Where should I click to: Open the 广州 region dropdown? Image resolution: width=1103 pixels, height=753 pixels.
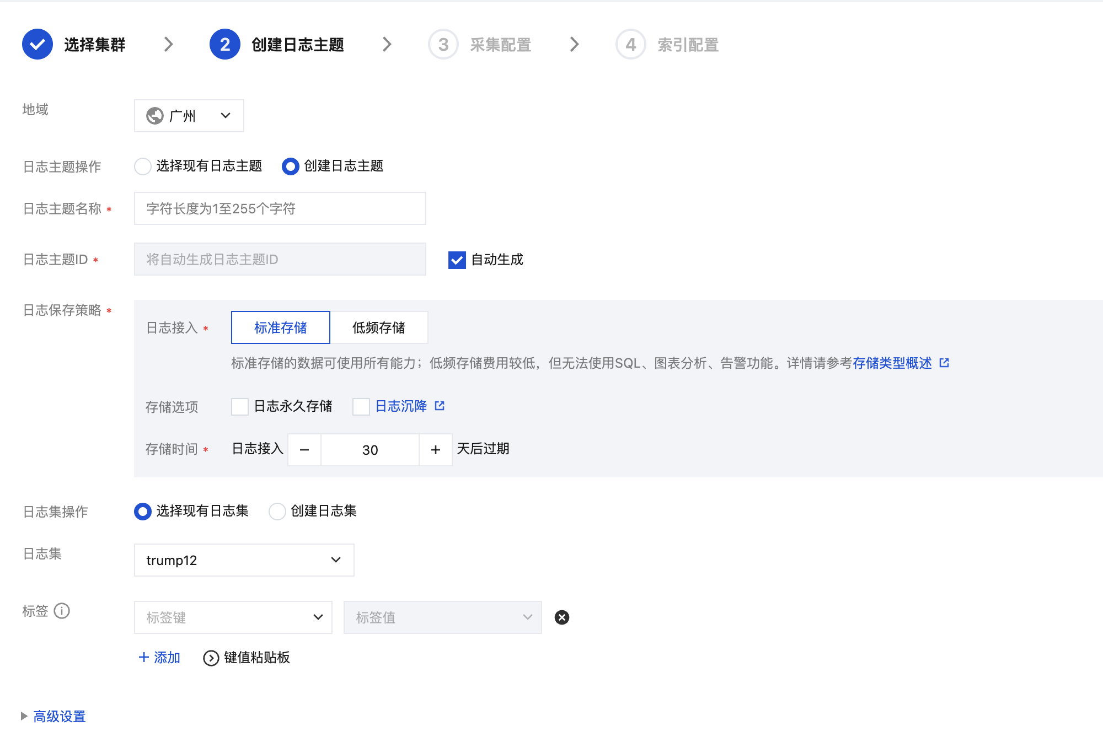[189, 116]
